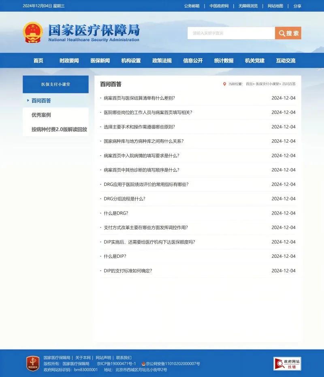324x377 pixels.
Task: Click the red location pin icon
Action: [x=224, y=84]
